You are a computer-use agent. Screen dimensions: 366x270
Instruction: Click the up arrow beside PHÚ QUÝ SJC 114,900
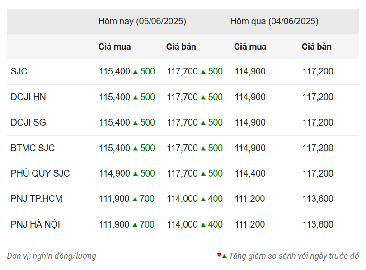tap(135, 174)
